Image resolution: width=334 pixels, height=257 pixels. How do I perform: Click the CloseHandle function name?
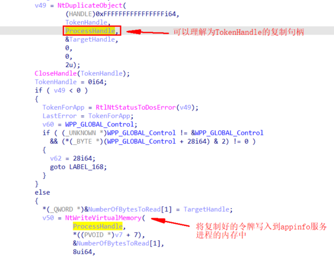[56, 73]
